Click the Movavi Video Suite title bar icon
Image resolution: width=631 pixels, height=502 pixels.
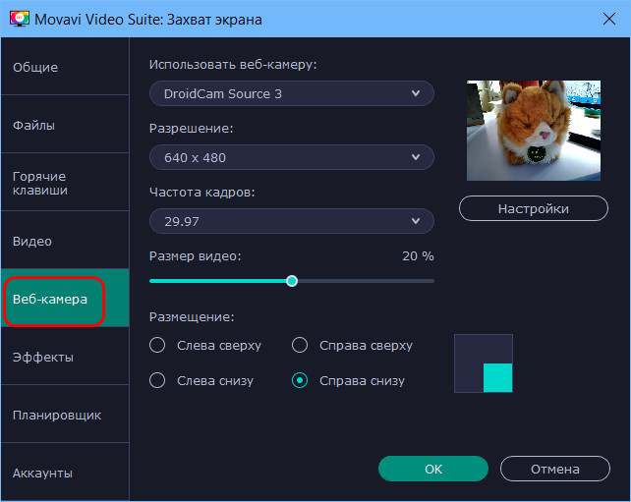point(20,19)
